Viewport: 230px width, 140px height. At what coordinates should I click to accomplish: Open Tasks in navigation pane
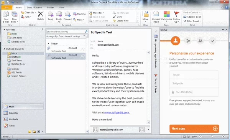pos(23,125)
